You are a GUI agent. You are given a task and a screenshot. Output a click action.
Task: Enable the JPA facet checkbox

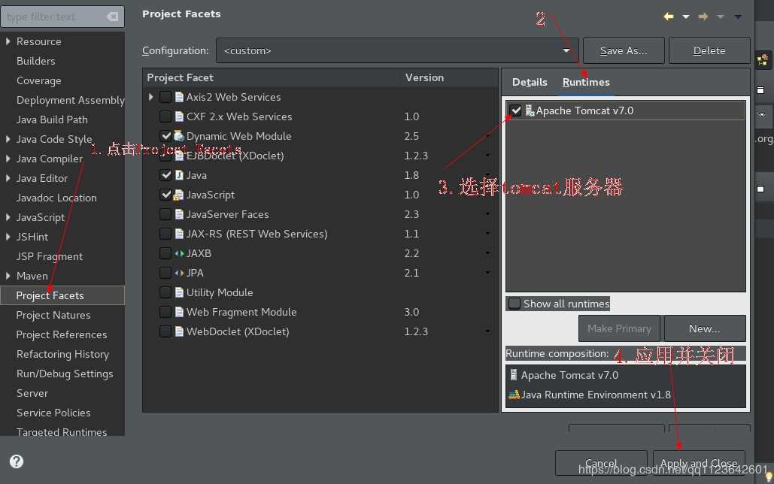tap(165, 273)
